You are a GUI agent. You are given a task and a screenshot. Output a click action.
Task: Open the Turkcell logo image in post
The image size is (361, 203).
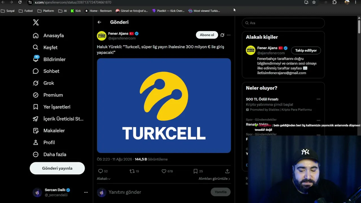(164, 105)
